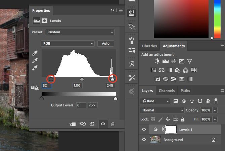Hide the Background layer
Viewport: 225px width, 151px height.
click(x=144, y=140)
